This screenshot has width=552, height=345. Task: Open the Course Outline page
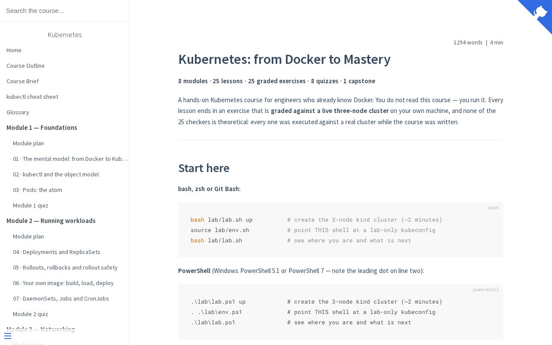[25, 66]
